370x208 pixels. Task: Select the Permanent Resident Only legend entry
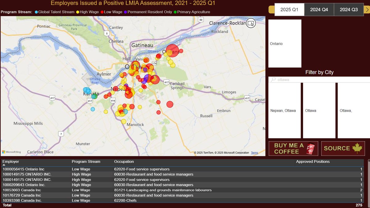[148, 12]
